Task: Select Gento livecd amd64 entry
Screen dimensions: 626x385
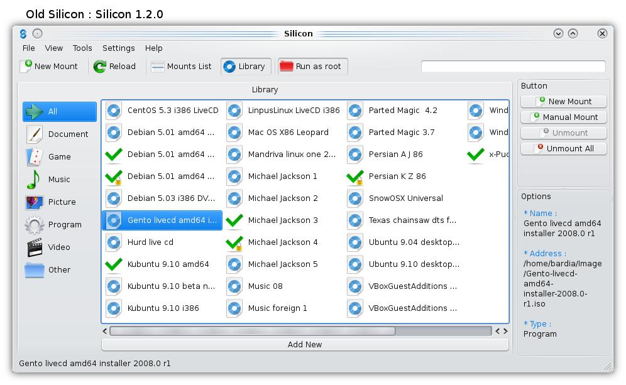Action: coord(162,220)
